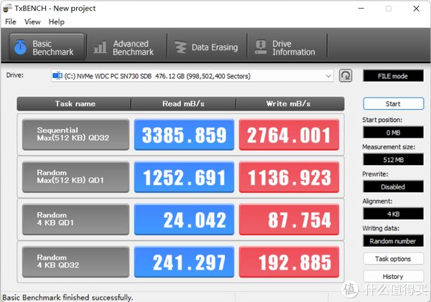Viewport: 431px width, 302px height.
Task: Change the Prewrite Disabled setting
Action: (x=393, y=187)
